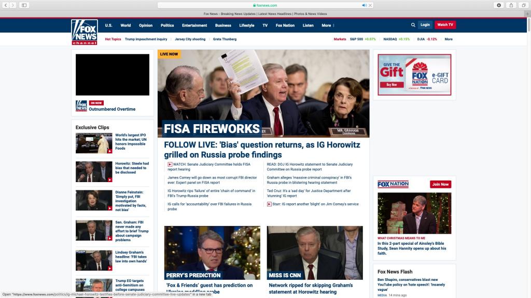
Task: Open IG Horowitz rips failure link
Action: point(212,193)
